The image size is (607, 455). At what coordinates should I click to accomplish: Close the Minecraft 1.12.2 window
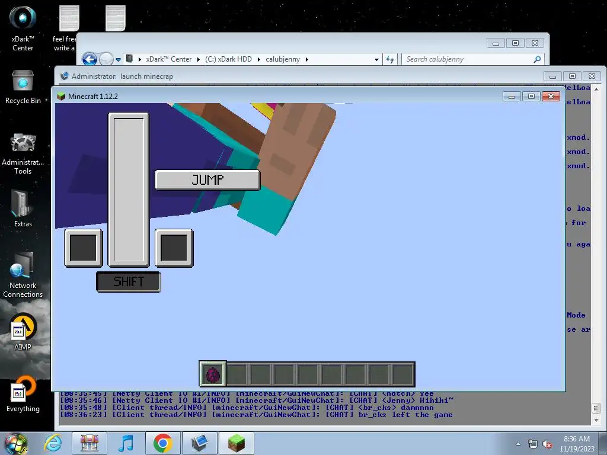[551, 97]
